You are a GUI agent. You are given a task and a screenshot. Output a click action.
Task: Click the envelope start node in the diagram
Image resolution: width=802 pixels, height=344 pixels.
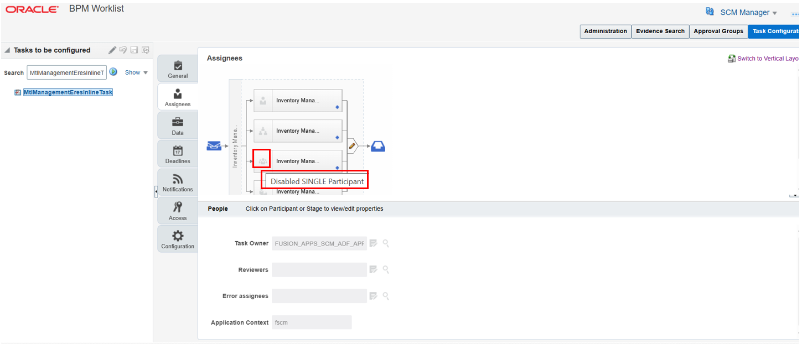214,145
